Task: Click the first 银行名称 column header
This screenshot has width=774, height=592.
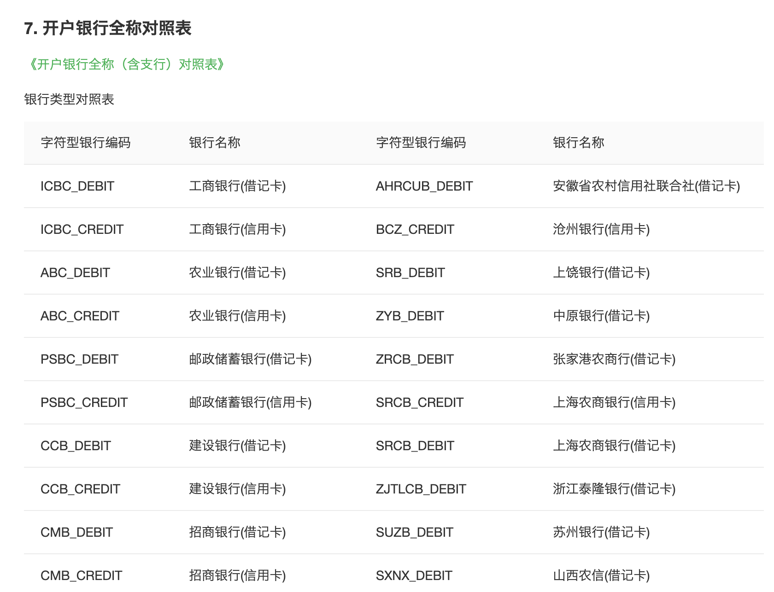Action: click(215, 143)
